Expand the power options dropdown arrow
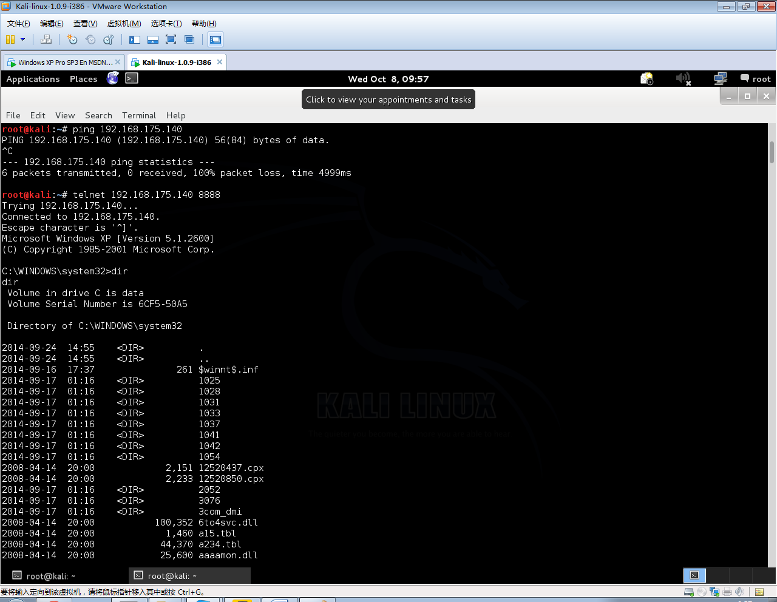Image resolution: width=777 pixels, height=602 pixels. [23, 39]
